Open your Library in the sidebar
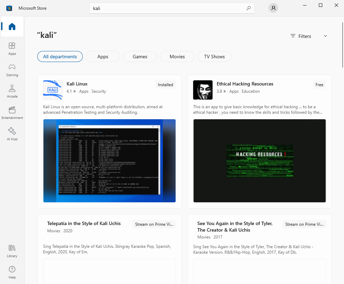The height and width of the screenshot is (284, 344). click(x=12, y=250)
